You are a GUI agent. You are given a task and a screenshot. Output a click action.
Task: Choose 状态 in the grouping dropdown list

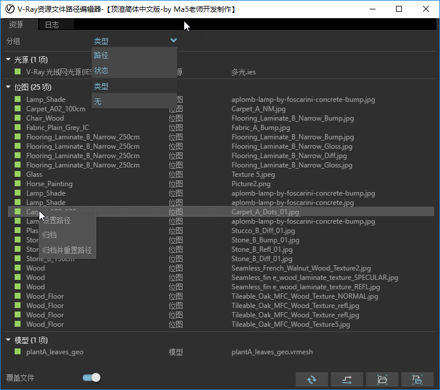coord(134,70)
